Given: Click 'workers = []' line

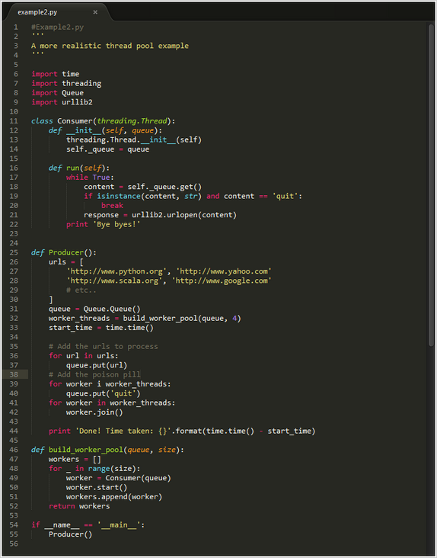Looking at the screenshot, I should tap(75, 459).
